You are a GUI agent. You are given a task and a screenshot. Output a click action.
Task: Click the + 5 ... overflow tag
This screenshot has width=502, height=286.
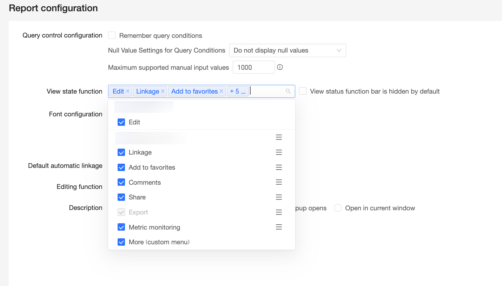tap(238, 91)
